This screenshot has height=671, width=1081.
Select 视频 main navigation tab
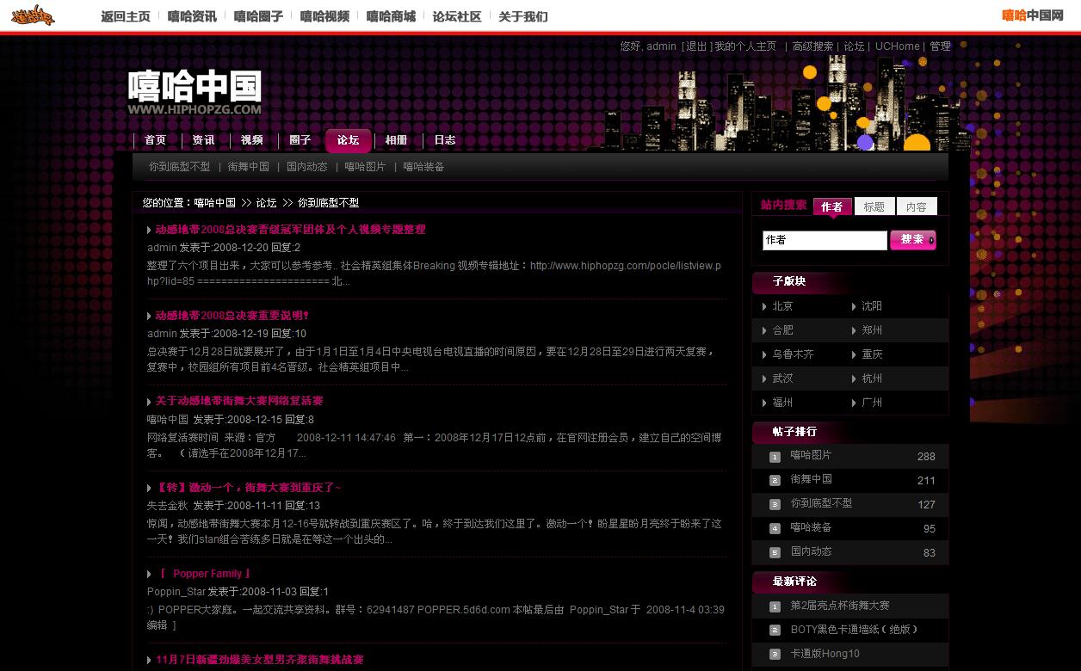[x=252, y=140]
